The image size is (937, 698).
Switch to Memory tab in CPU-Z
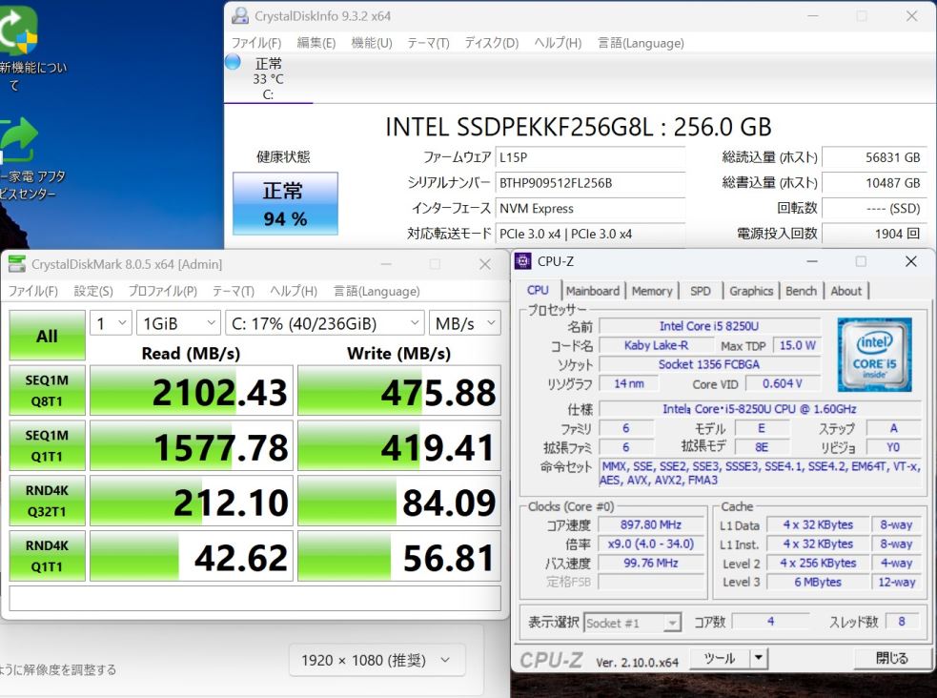tap(652, 291)
